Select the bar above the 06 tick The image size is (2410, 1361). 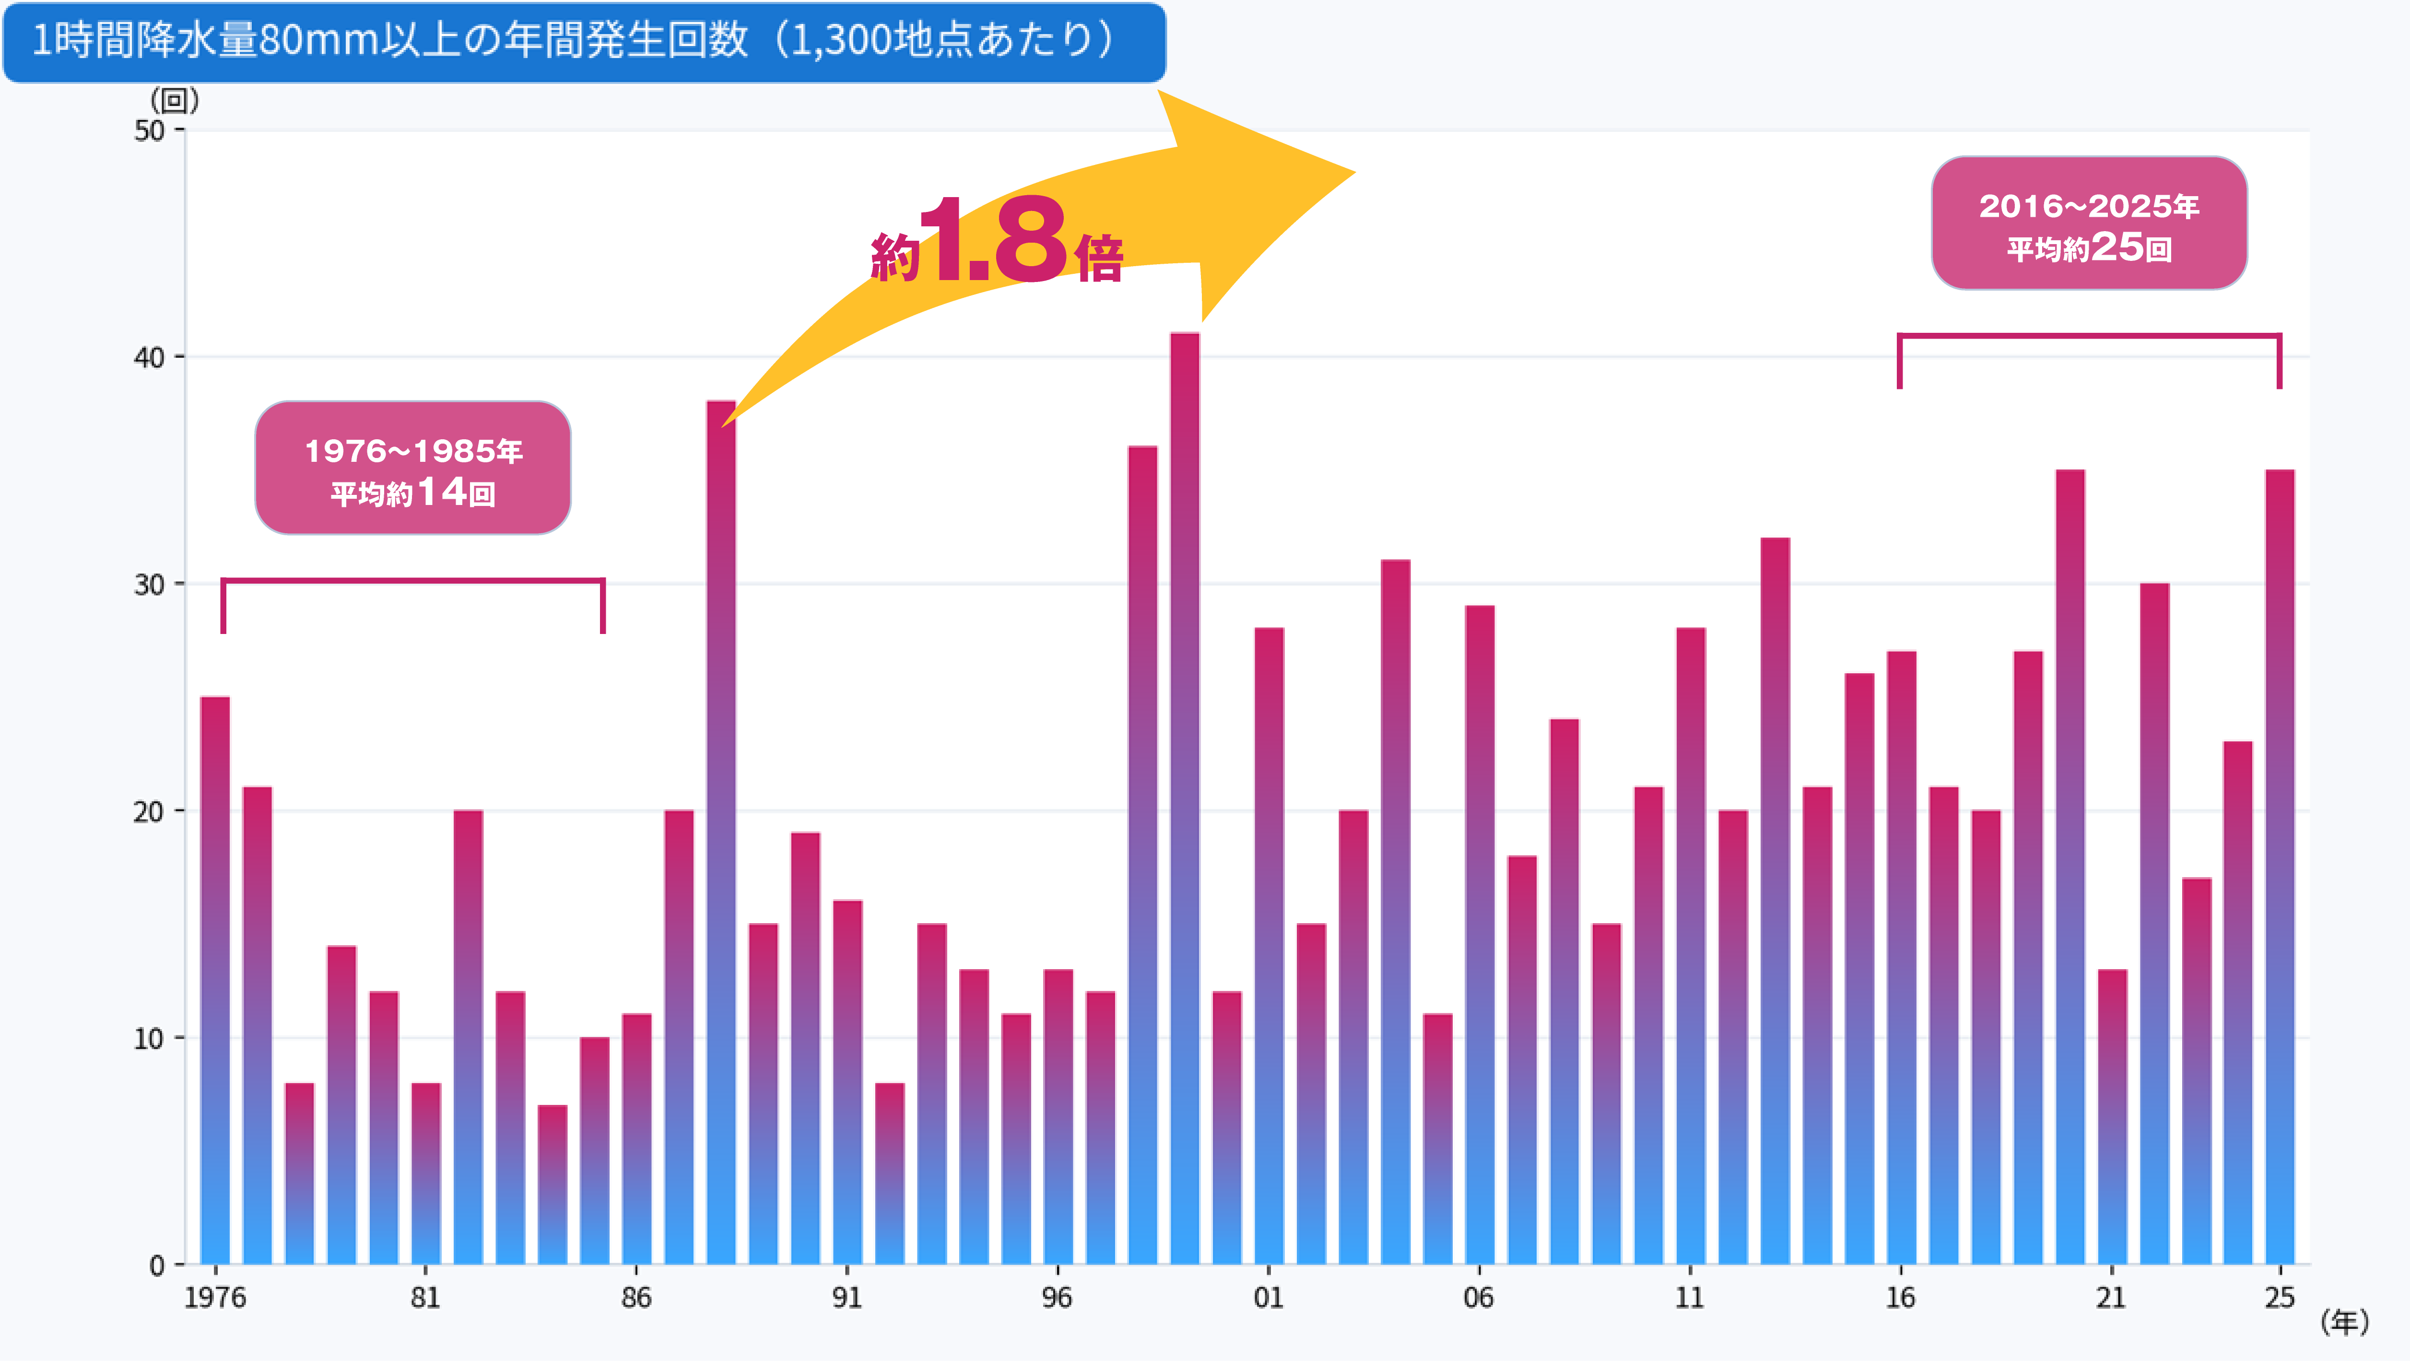pyautogui.click(x=1479, y=935)
